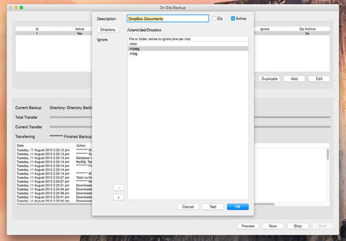This screenshot has height=241, width=346.
Task: Uncheck the Active checkbox
Action: tap(233, 19)
